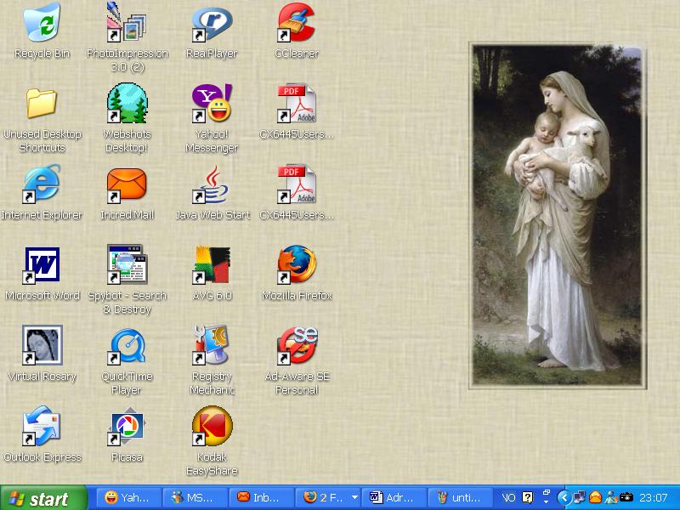
Task: Open Outlook Express desktop shortcut
Action: [42, 427]
